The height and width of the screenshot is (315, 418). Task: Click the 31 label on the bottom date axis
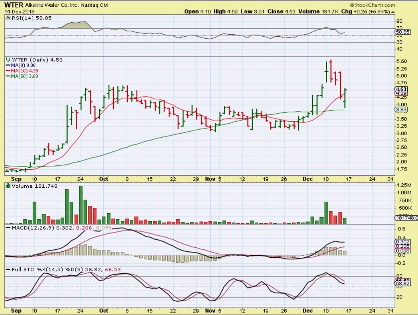pos(391,311)
